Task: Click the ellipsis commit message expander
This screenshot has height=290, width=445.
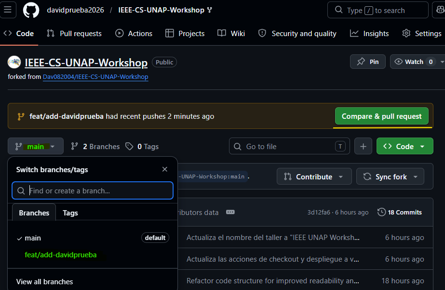Action: coord(230,212)
